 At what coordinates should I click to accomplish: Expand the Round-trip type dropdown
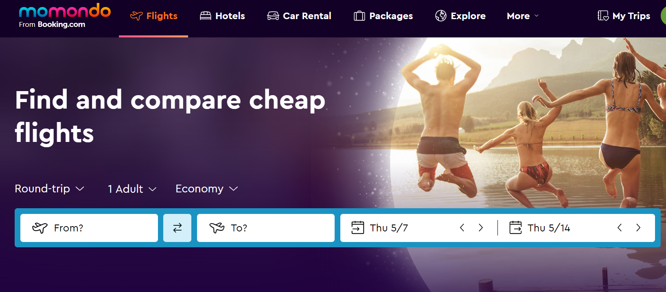pyautogui.click(x=49, y=189)
